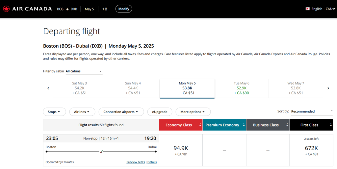This screenshot has height=169, width=337.
Task: Click the Economy Class column header
Action: [181, 125]
